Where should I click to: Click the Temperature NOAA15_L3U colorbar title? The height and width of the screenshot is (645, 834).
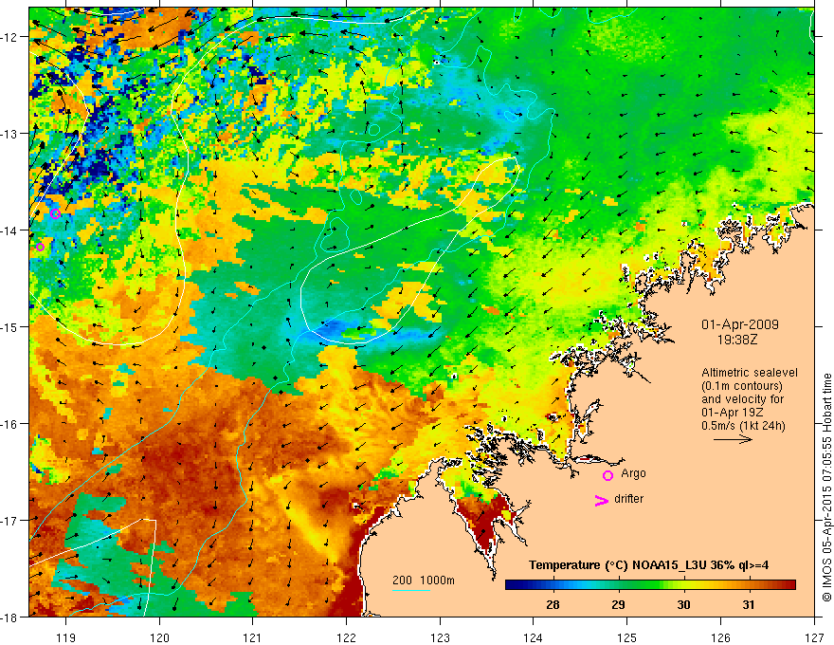pos(648,565)
